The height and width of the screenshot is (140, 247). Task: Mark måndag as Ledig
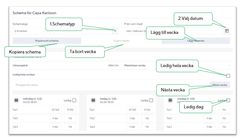pyautogui.click(x=74, y=100)
